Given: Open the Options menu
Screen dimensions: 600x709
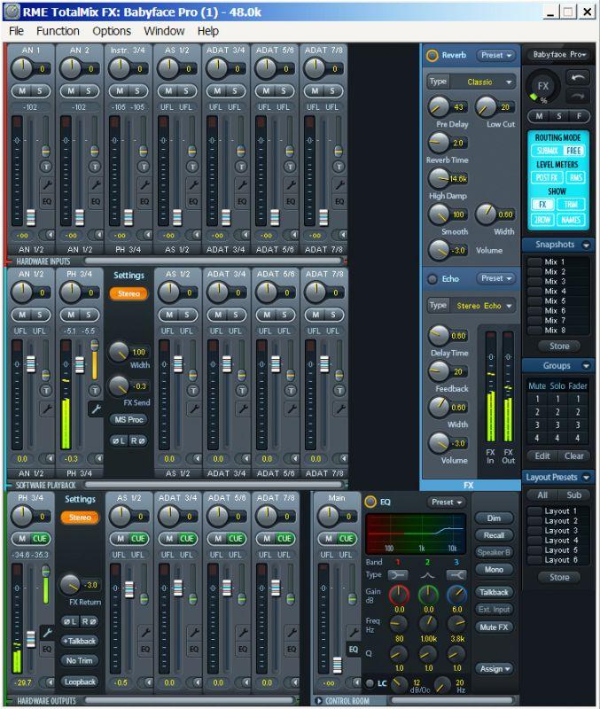Looking at the screenshot, I should pyautogui.click(x=112, y=31).
